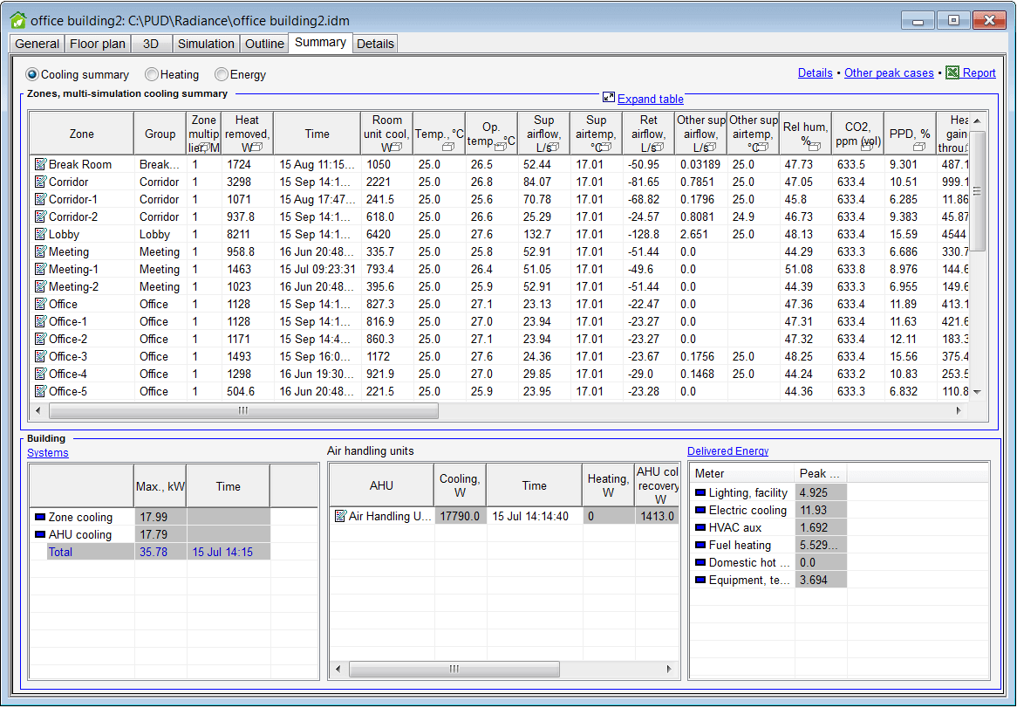Select the Cooling summary radio button
1017x708 pixels.
coord(33,74)
